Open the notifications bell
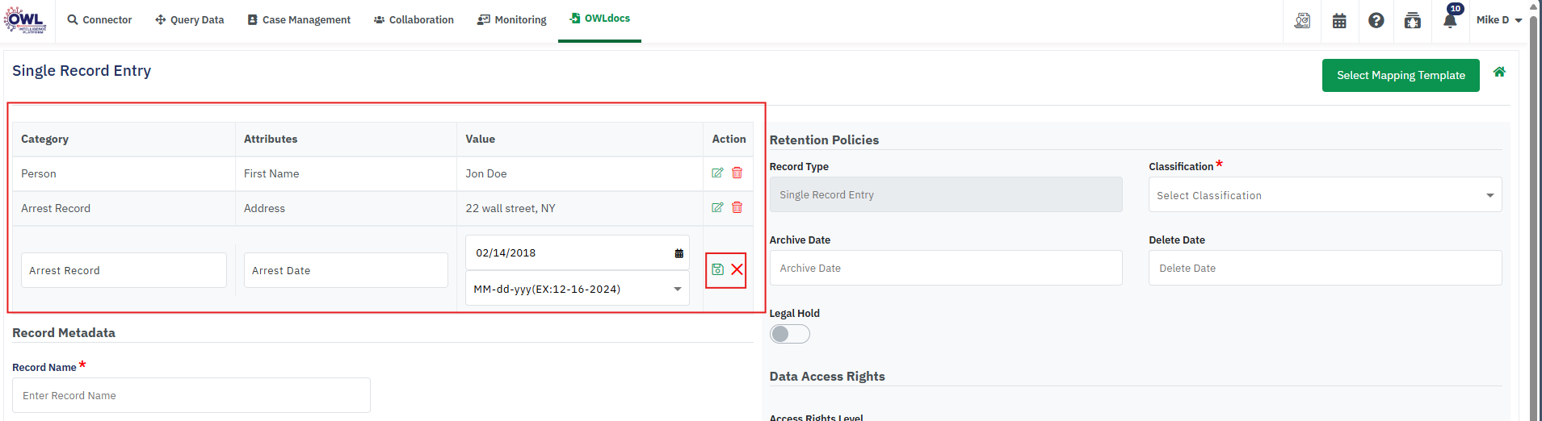The height and width of the screenshot is (421, 1542). (x=1450, y=21)
